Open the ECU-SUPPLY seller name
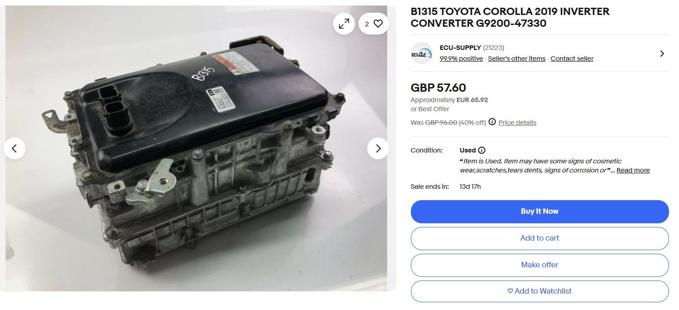The width and height of the screenshot is (679, 310). point(460,48)
